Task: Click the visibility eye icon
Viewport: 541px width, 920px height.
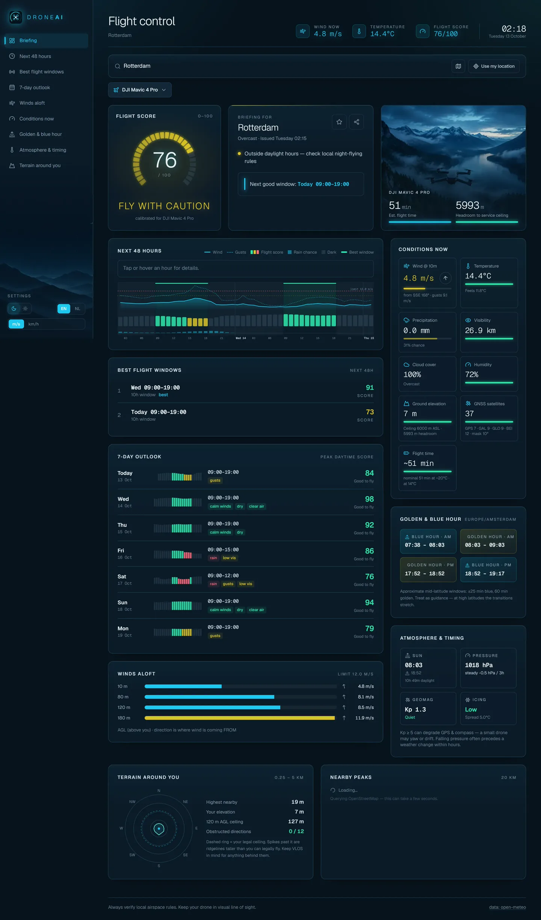Action: [468, 320]
